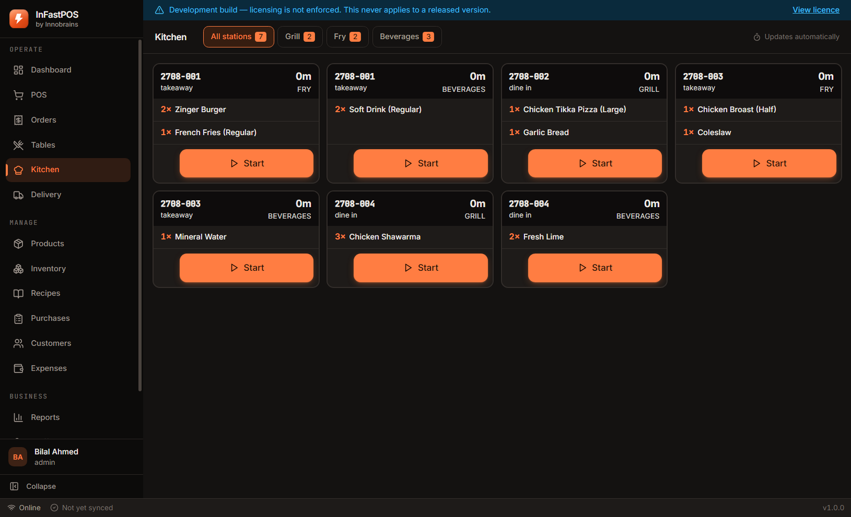The image size is (851, 517).
Task: Start the Chicken Broast (Half) ticket
Action: (x=769, y=163)
